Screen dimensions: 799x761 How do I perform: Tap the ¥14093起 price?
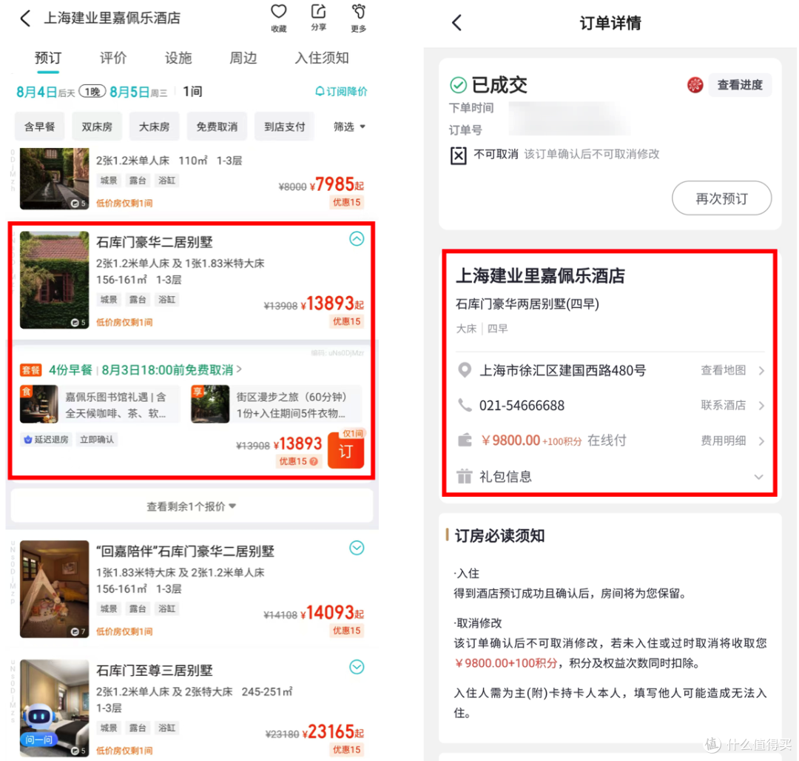331,612
